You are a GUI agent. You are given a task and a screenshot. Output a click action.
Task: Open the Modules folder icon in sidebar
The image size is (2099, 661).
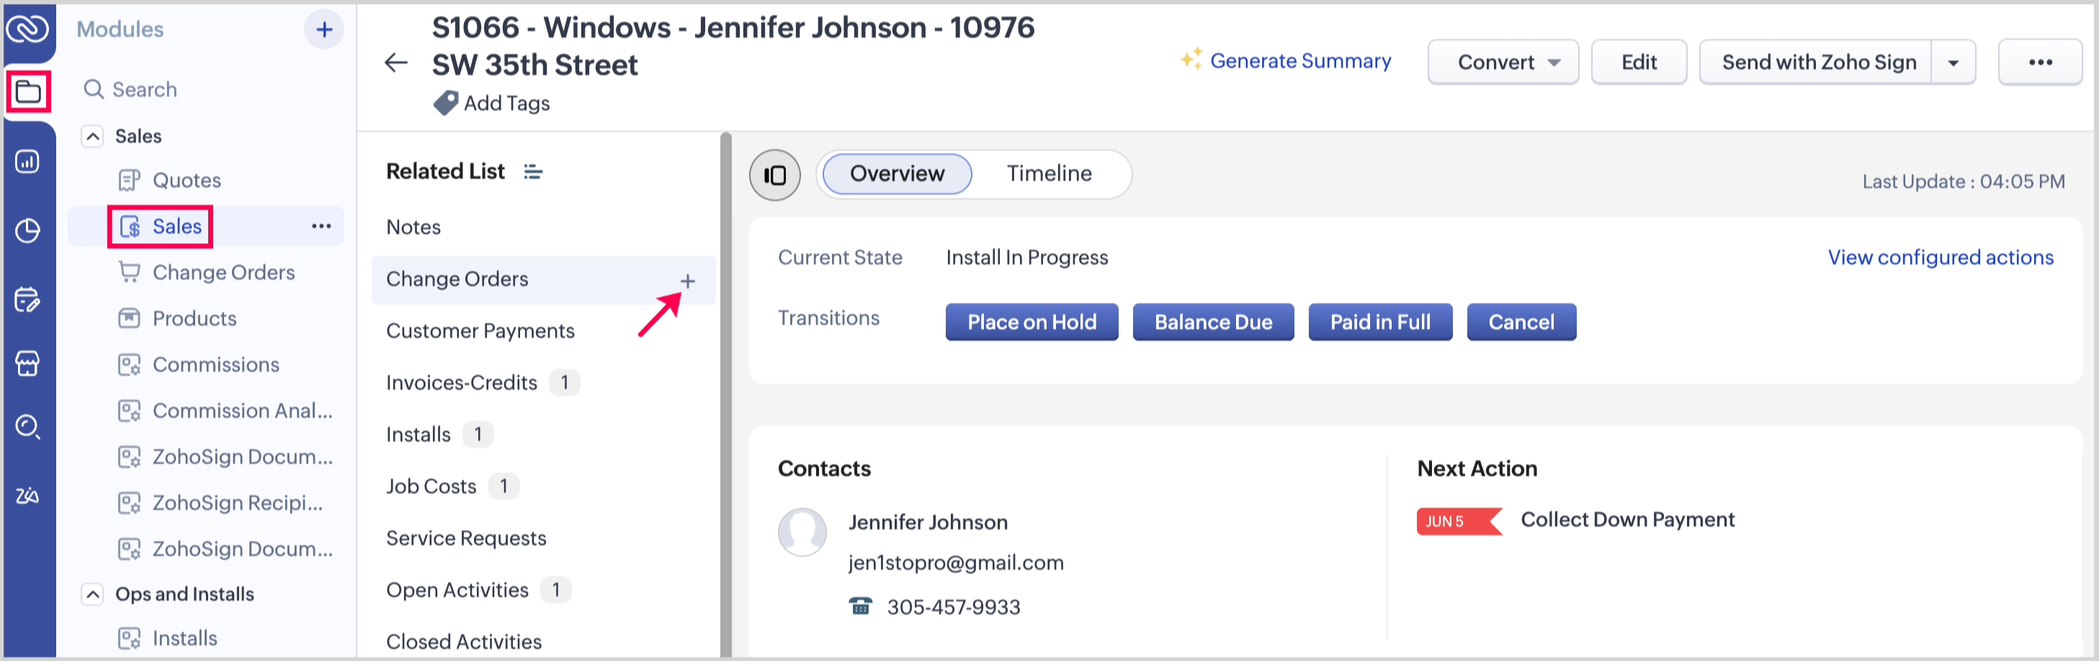pyautogui.click(x=29, y=91)
